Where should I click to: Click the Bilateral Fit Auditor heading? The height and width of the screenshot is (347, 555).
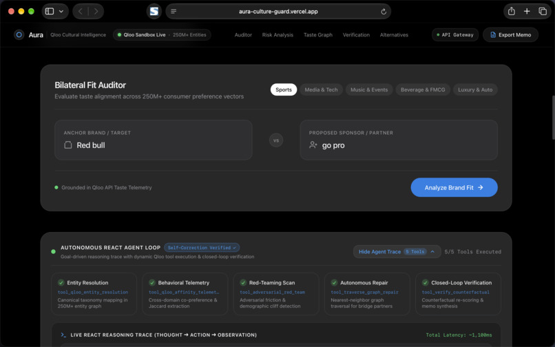pos(90,85)
